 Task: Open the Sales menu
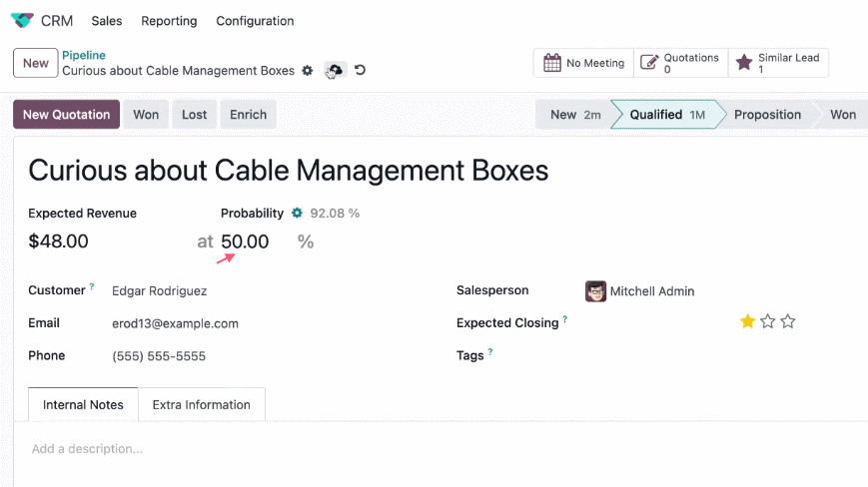coord(106,21)
